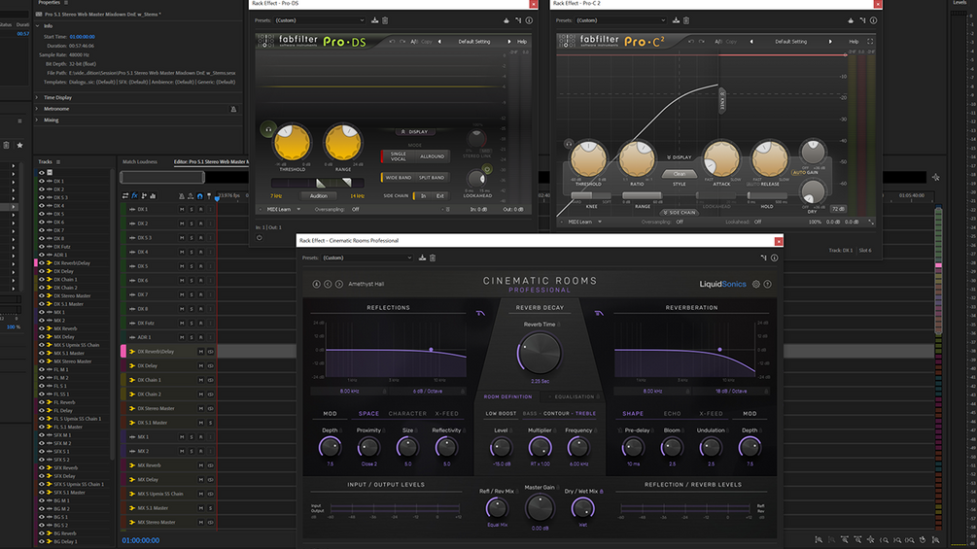This screenshot has height=549, width=977.
Task: Go to next Pro-DS preset arrow
Action: (509, 42)
